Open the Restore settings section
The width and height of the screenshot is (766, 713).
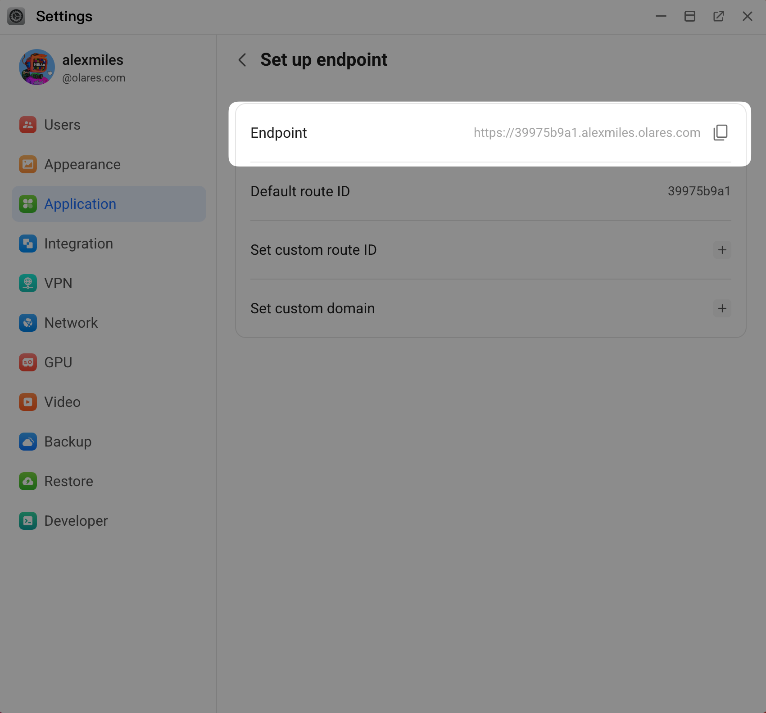(x=68, y=481)
